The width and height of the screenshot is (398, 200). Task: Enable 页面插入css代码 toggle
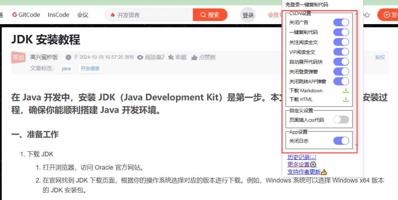click(x=341, y=120)
